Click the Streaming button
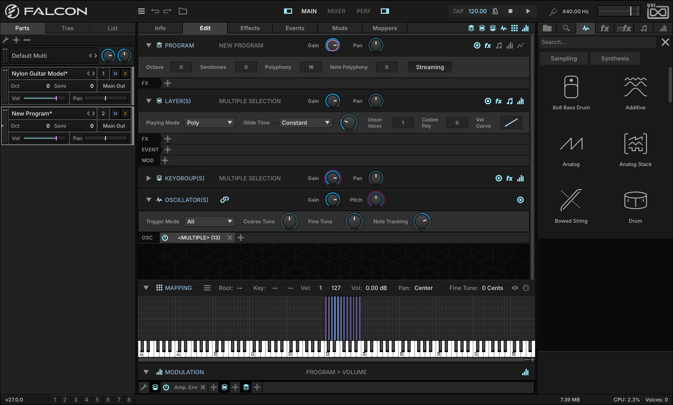673x405 pixels. [x=430, y=67]
